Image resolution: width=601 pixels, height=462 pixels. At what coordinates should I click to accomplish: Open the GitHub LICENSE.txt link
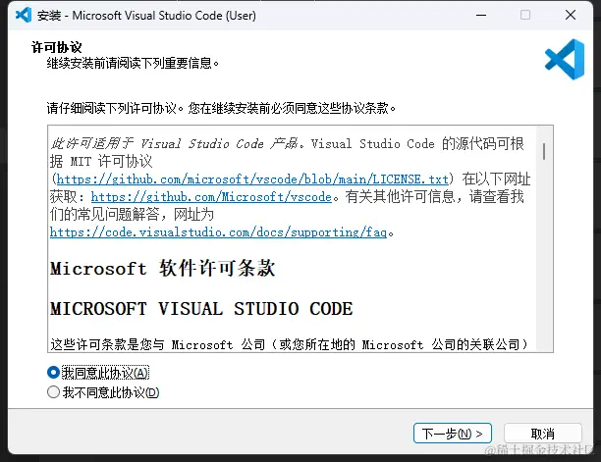[252, 180]
